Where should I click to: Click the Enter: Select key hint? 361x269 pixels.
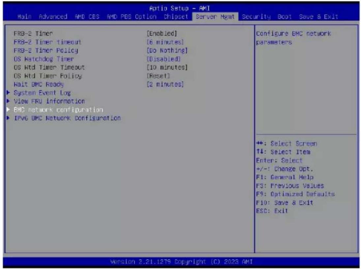tap(279, 160)
